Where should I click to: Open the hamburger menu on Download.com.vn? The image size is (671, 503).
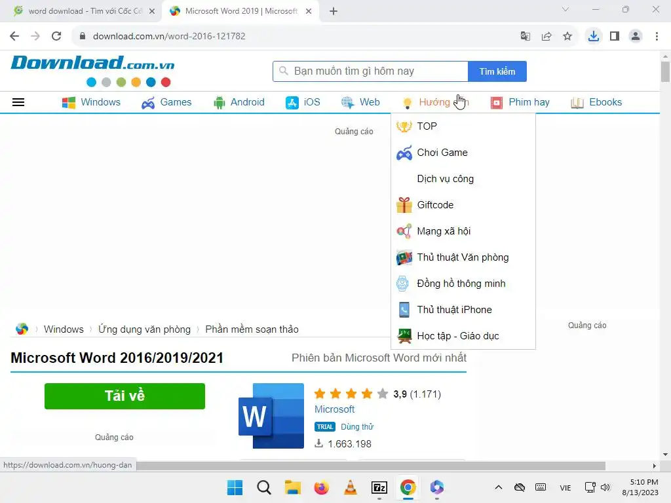pyautogui.click(x=18, y=102)
